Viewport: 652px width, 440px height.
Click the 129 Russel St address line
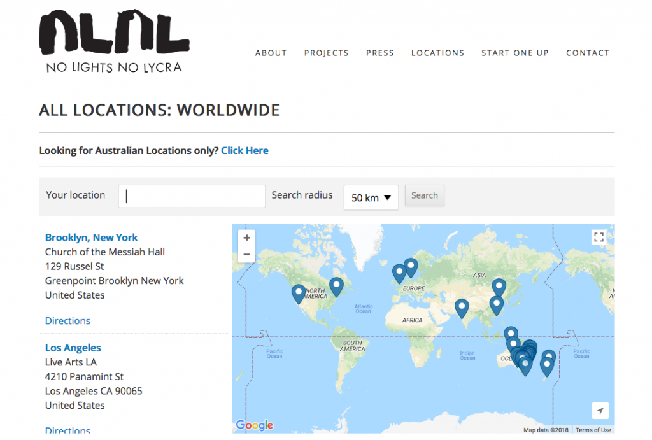point(74,266)
